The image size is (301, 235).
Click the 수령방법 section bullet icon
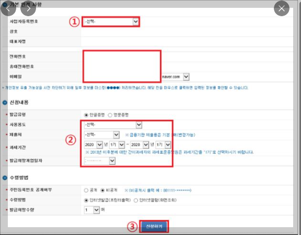5,178
